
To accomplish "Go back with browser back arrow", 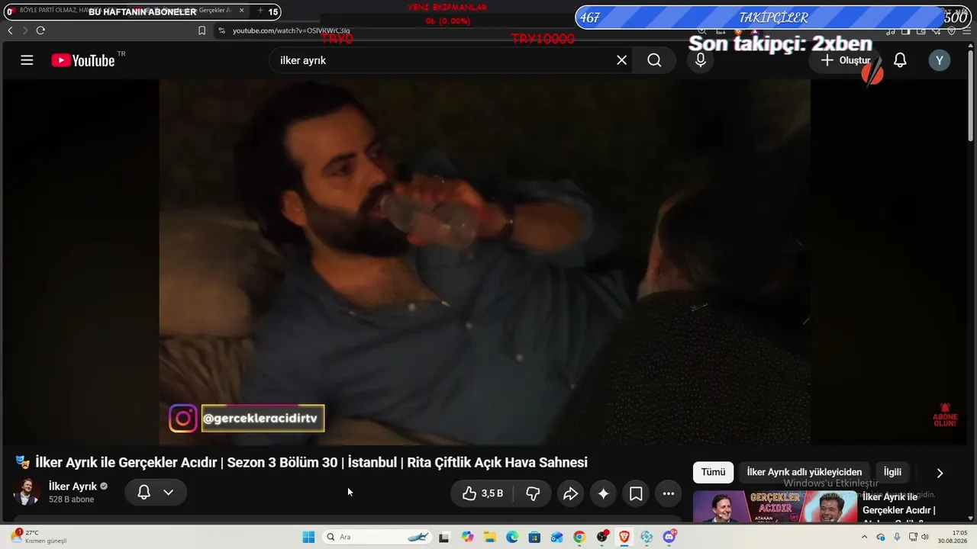I will click(10, 30).
